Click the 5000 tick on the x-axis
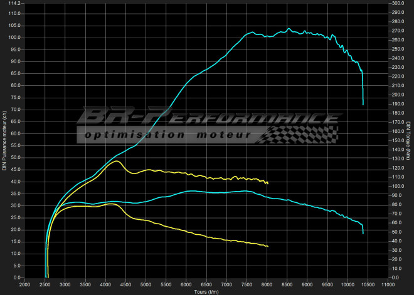 click(x=146, y=284)
